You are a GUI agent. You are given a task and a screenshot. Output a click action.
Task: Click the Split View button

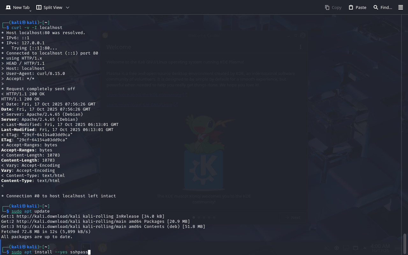49,7
